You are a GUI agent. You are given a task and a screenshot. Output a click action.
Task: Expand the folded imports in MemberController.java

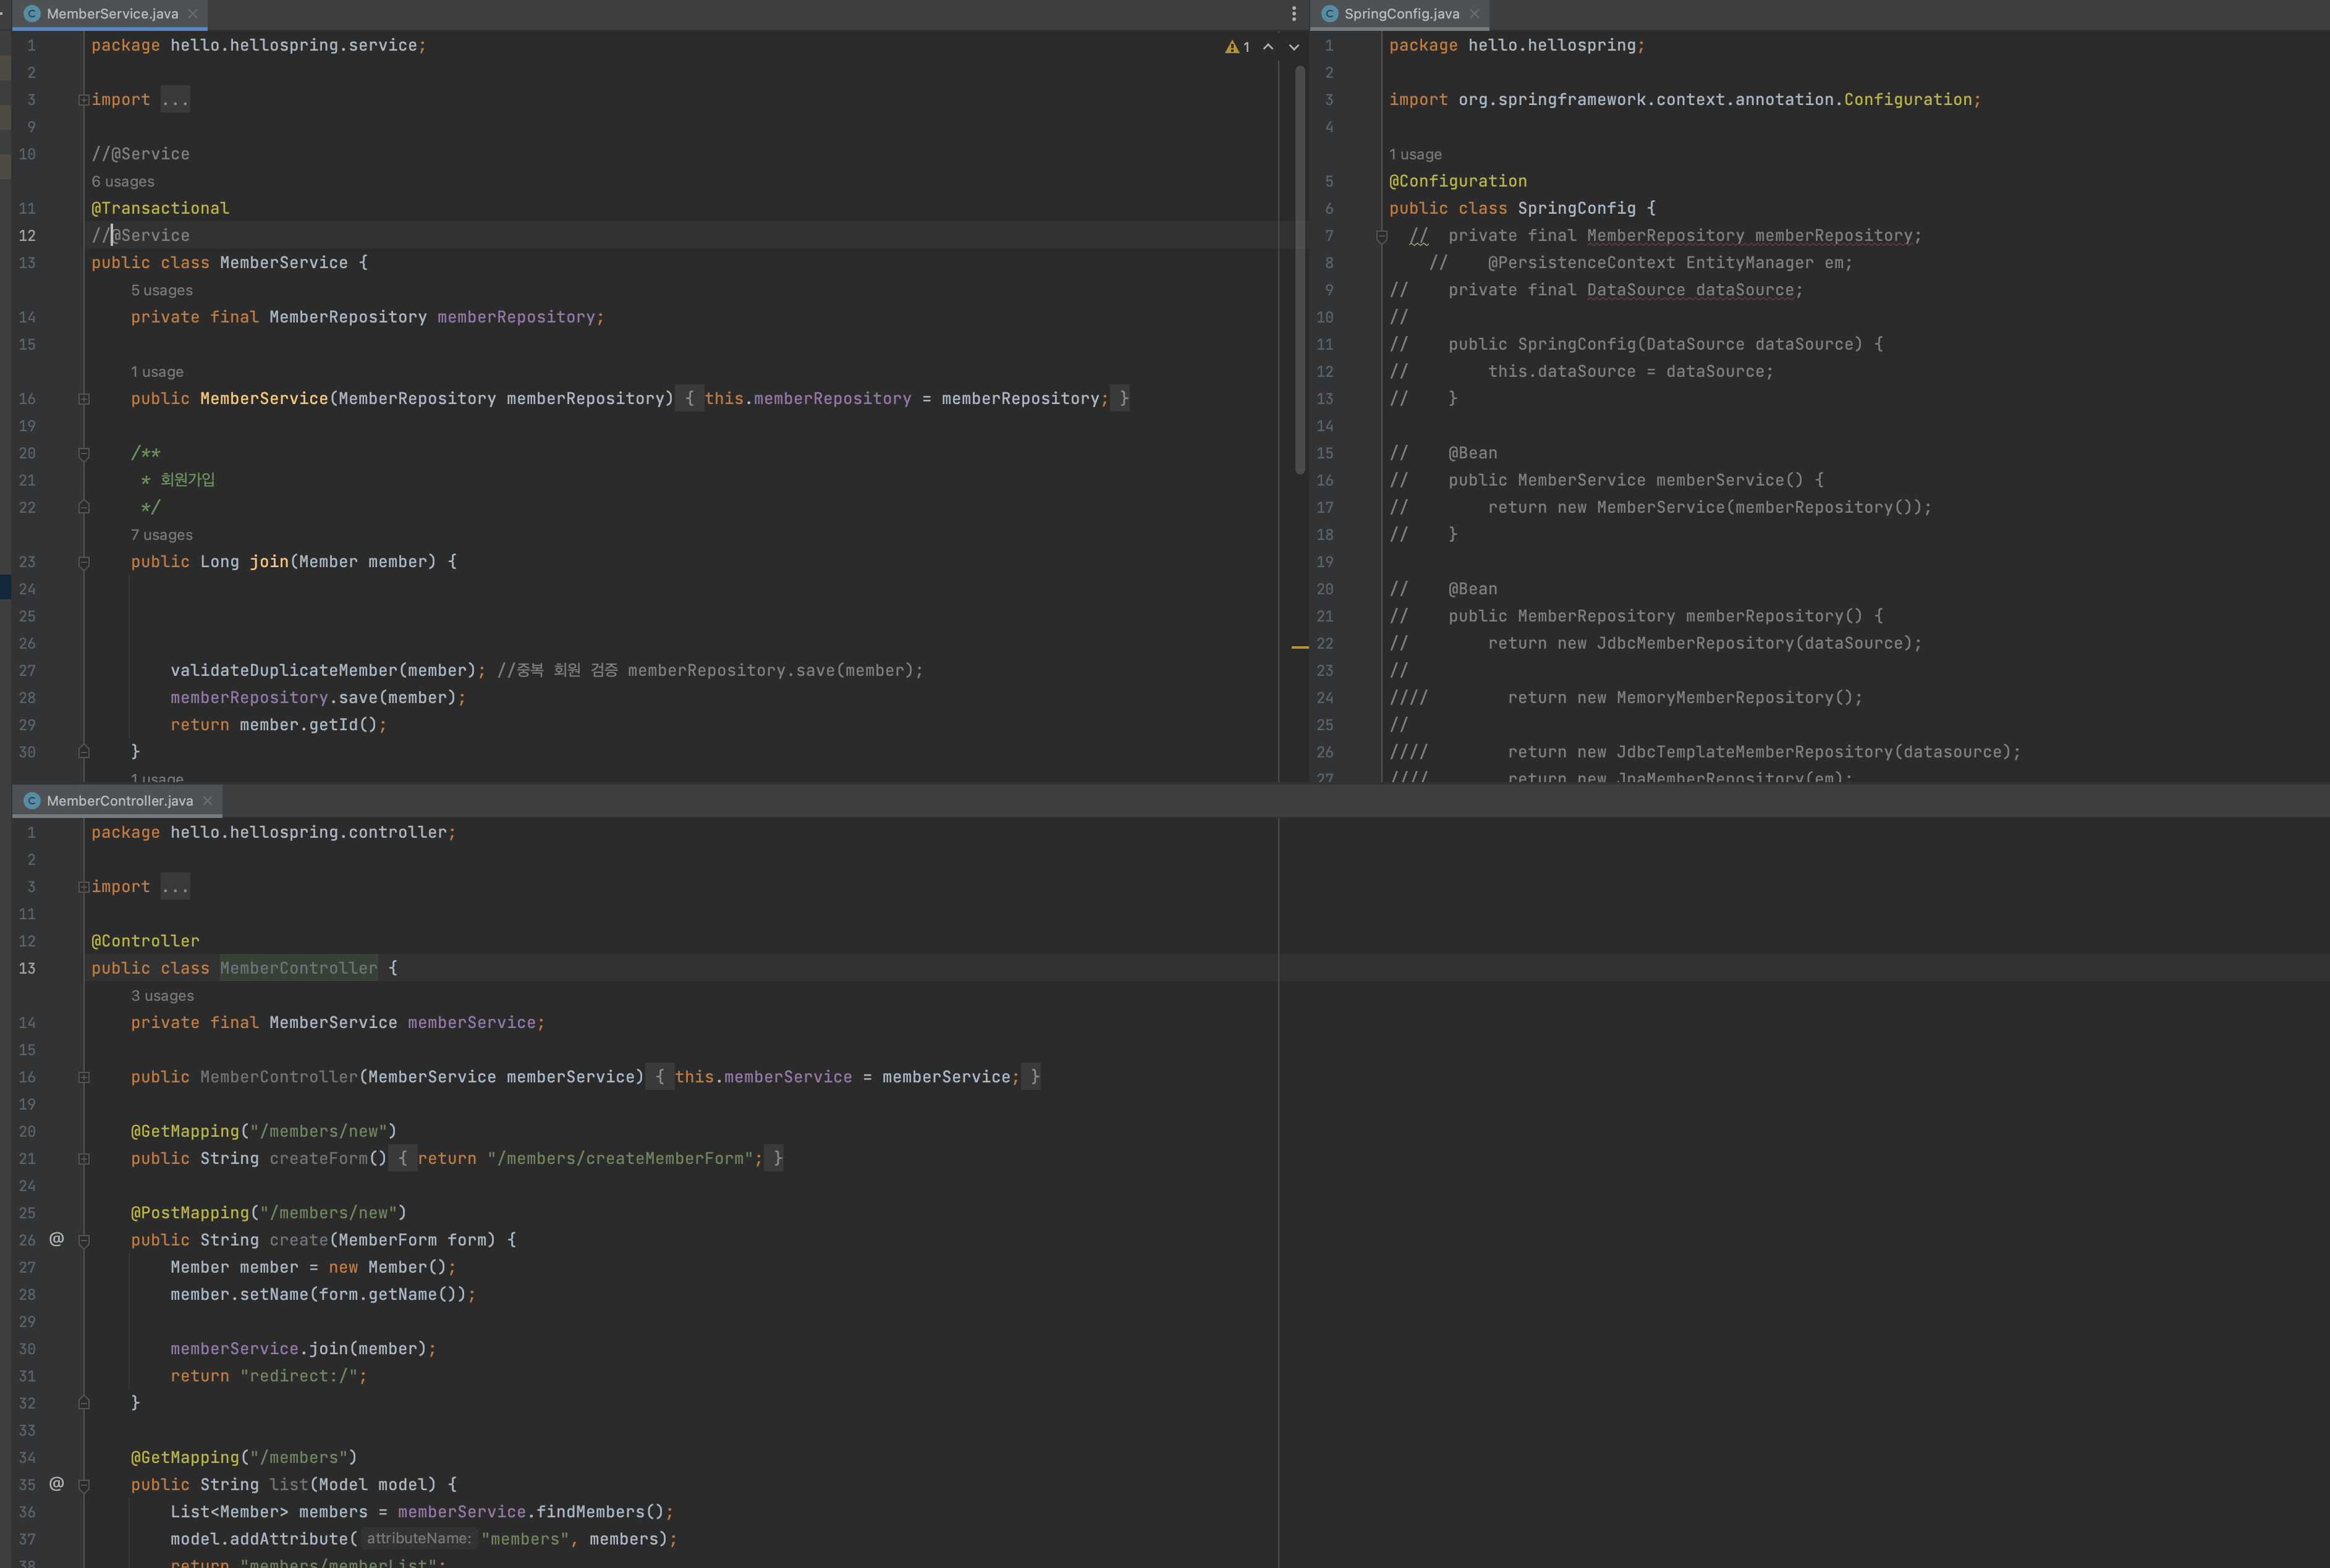coord(84,887)
